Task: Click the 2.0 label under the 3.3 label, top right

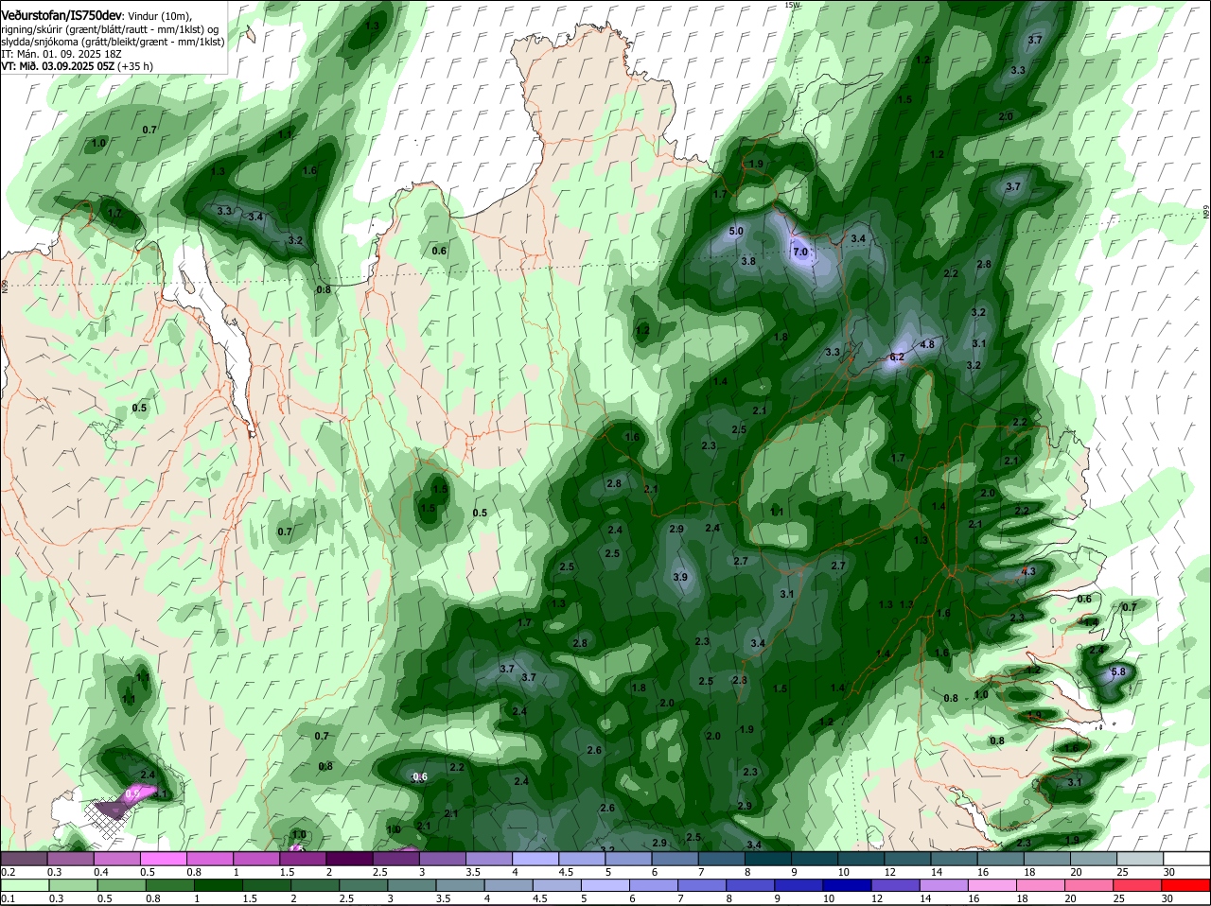Action: tap(1006, 117)
